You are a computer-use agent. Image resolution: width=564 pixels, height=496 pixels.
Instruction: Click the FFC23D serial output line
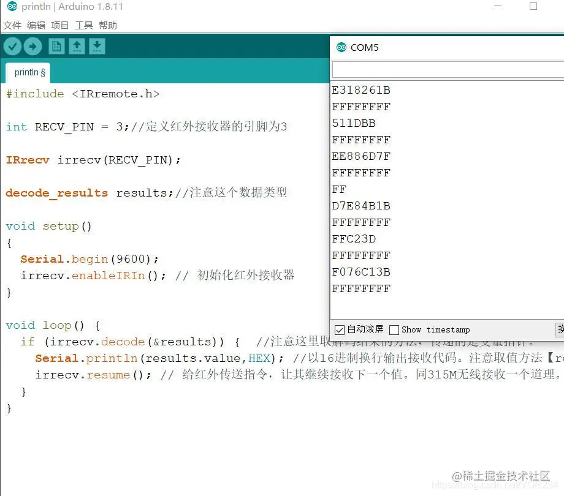coord(354,239)
